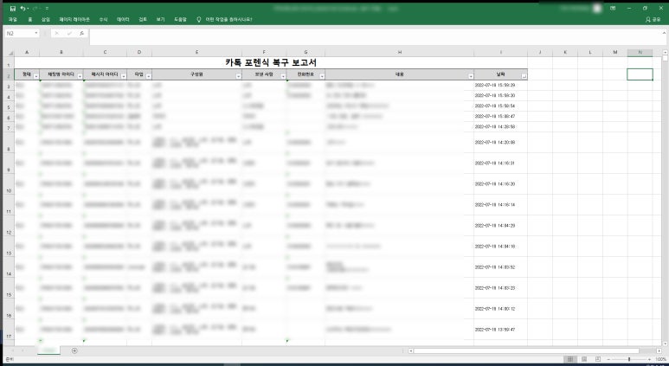
Task: Open the 채팅방 아이디 filter dropdown
Action: point(80,76)
